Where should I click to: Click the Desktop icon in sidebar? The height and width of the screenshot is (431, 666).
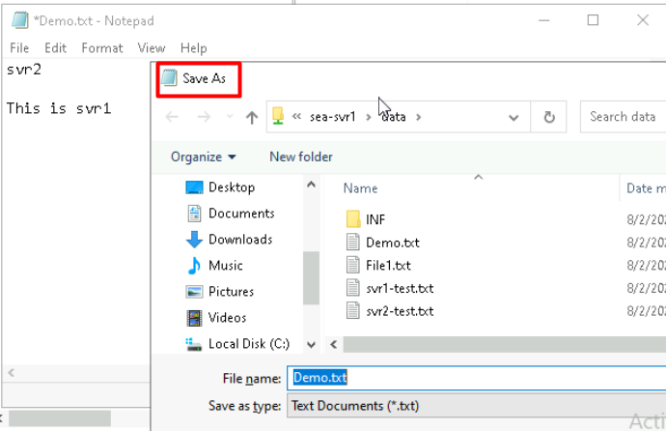coord(194,187)
